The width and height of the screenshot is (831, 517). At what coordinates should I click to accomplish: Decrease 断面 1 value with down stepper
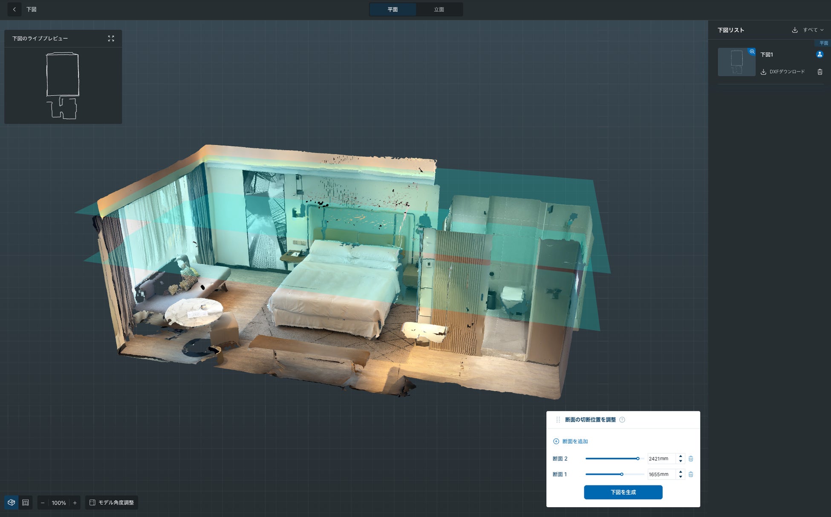coord(681,477)
